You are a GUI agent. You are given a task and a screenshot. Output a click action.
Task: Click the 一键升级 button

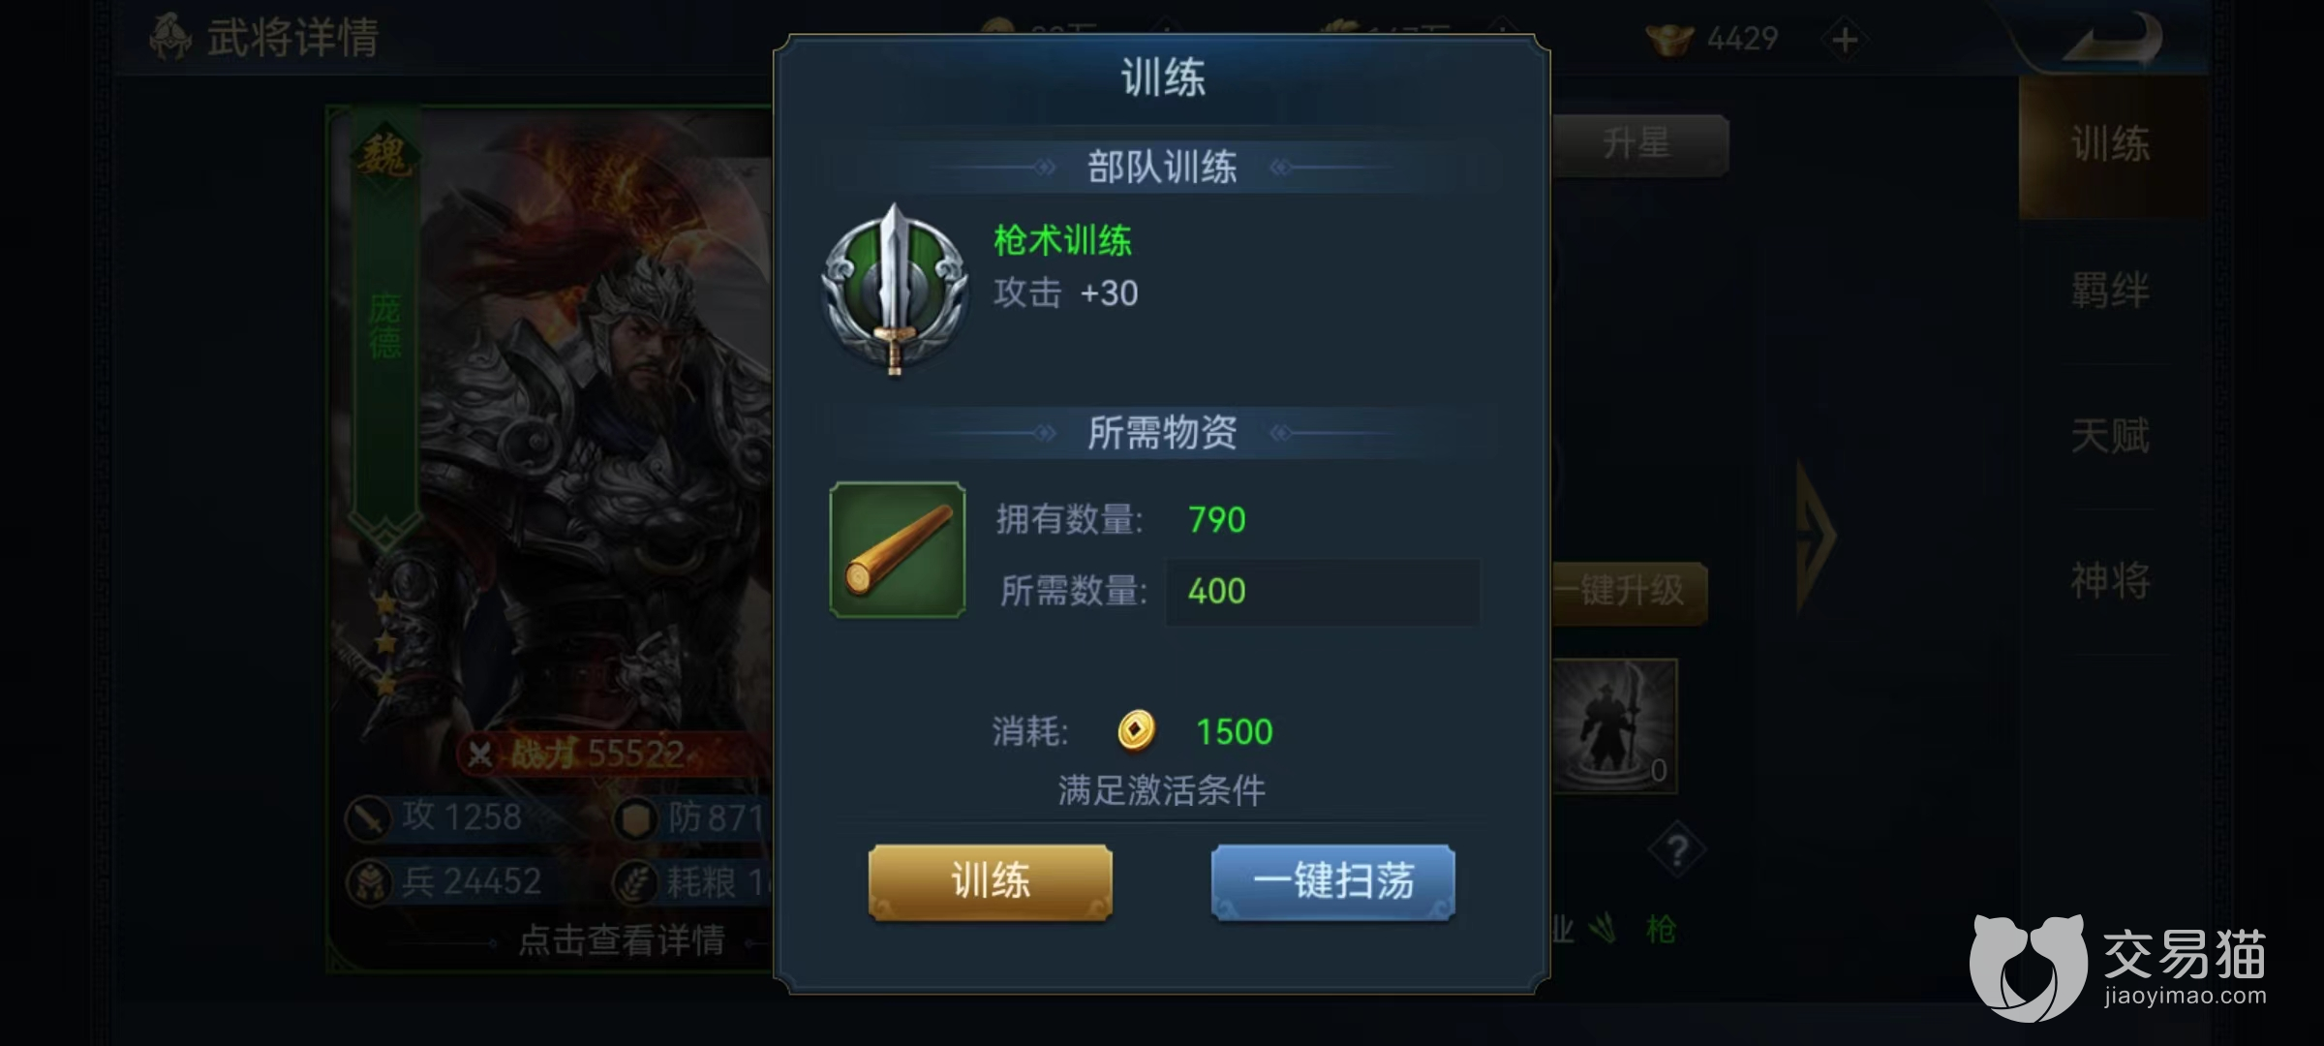coord(1629,591)
